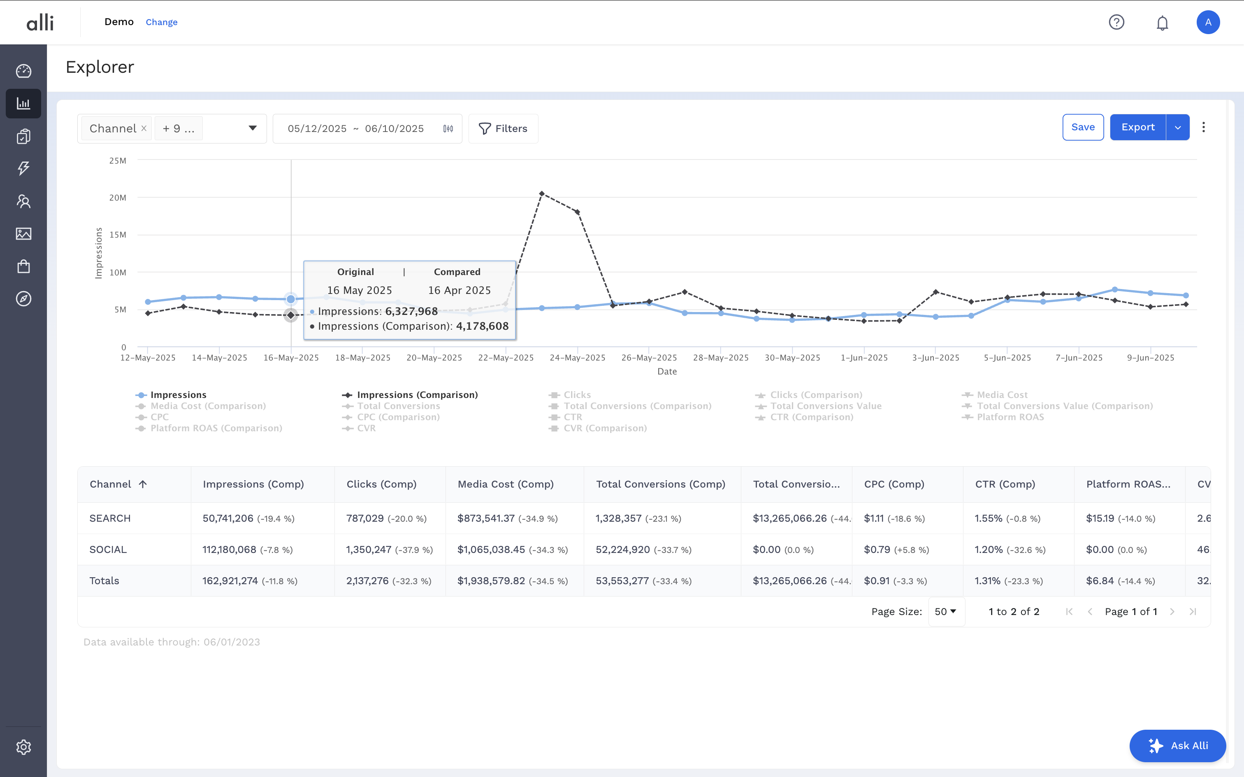Open notifications via the bell icon
The width and height of the screenshot is (1244, 777).
(x=1162, y=22)
